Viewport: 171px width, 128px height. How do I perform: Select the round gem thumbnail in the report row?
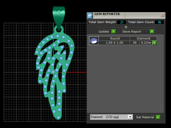pos(94,41)
